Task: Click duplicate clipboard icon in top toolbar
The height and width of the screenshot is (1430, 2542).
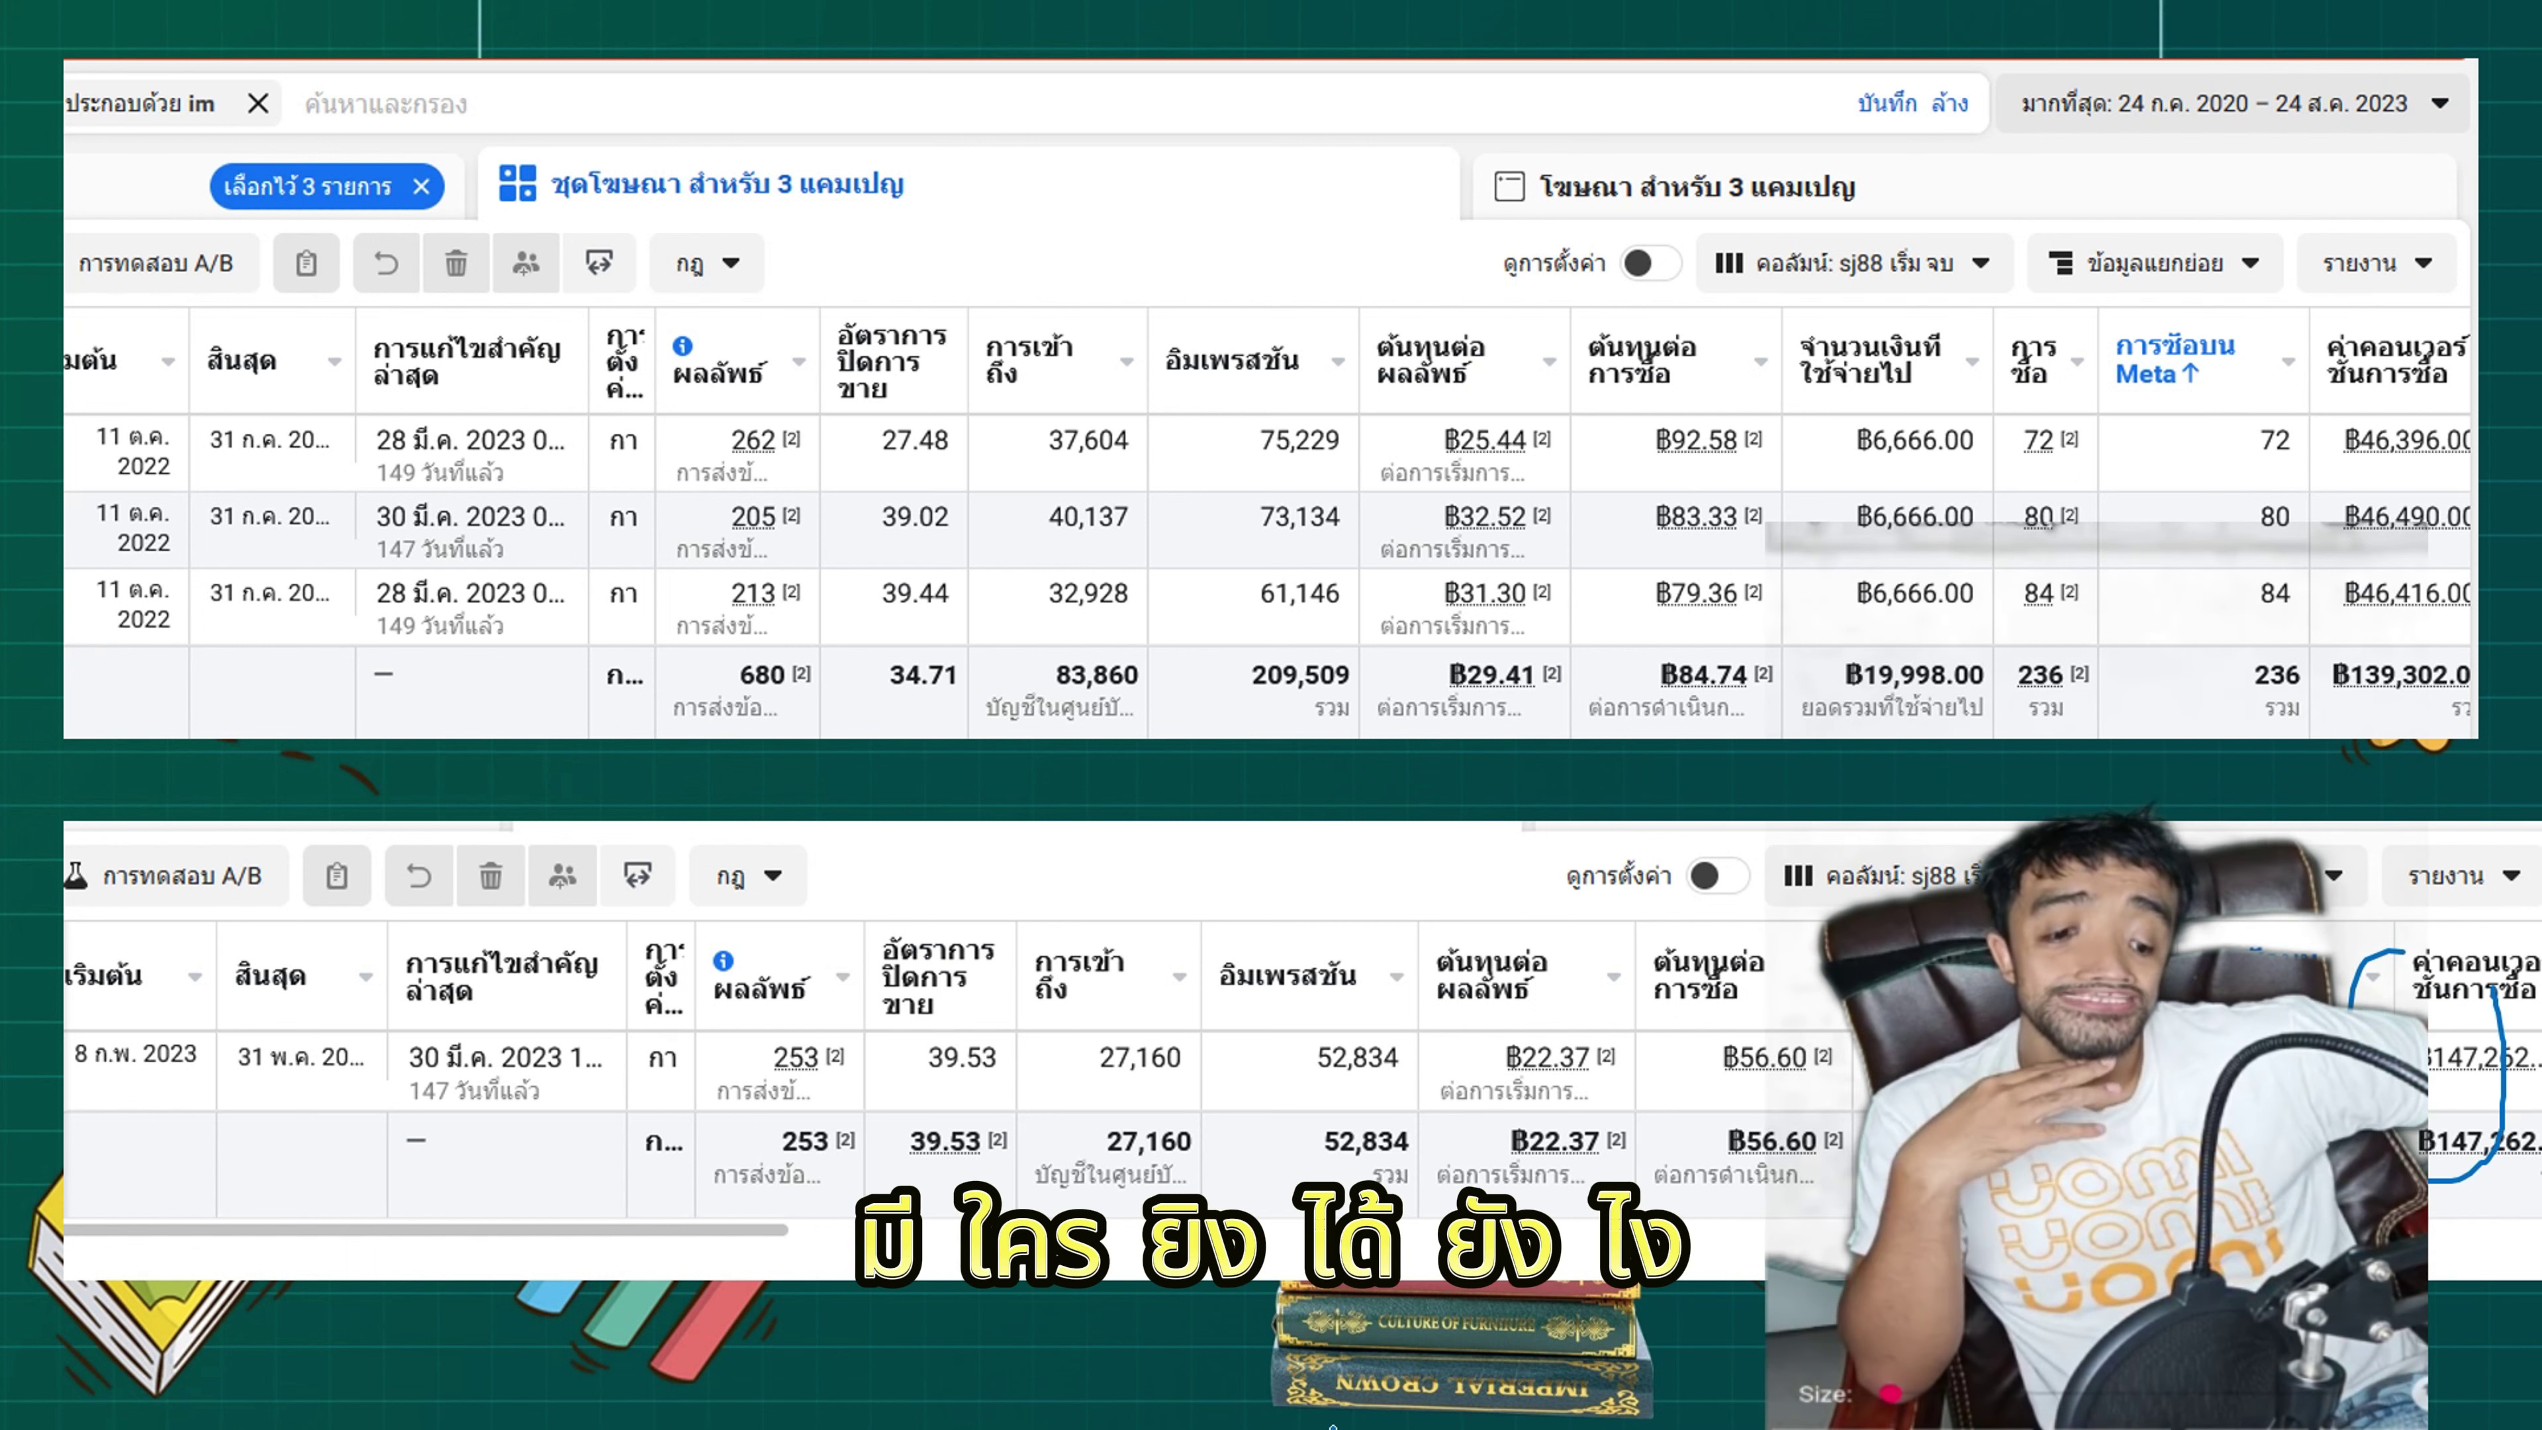Action: [306, 263]
